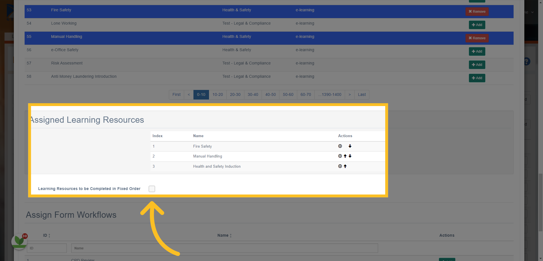Move Health and Safety Induction up
The height and width of the screenshot is (261, 543).
(x=345, y=166)
